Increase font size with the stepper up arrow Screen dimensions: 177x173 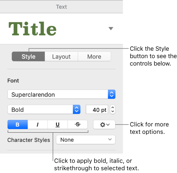coord(113,108)
